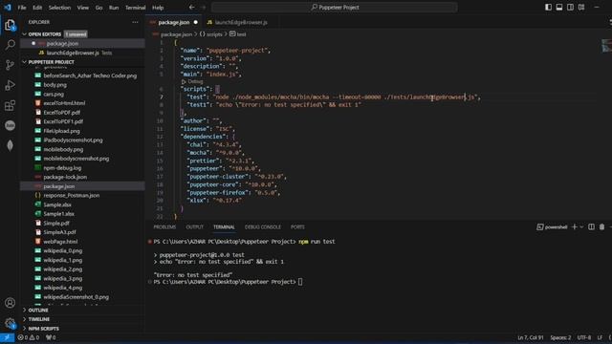Image resolution: width=612 pixels, height=344 pixels.
Task: Expand the TIMELINE section
Action: coord(38,319)
